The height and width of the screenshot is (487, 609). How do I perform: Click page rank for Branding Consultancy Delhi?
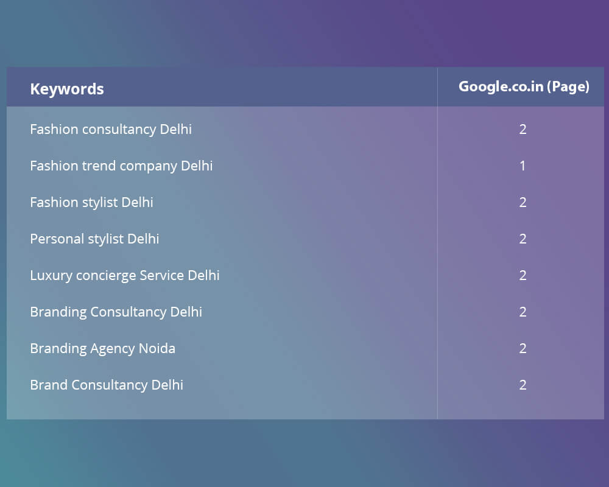523,312
